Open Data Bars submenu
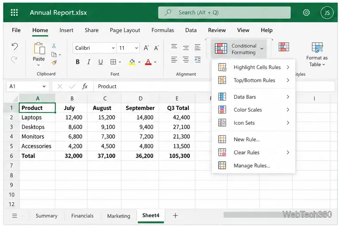The image size is (339, 226). [x=253, y=97]
